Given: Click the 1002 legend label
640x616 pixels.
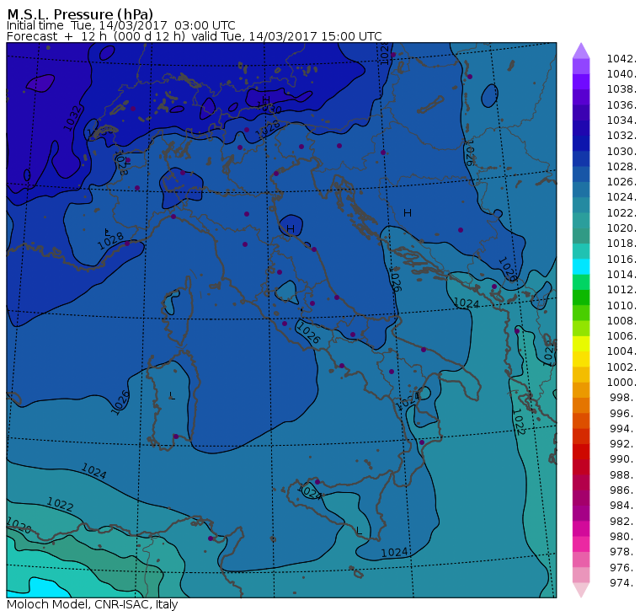Looking at the screenshot, I should [621, 367].
